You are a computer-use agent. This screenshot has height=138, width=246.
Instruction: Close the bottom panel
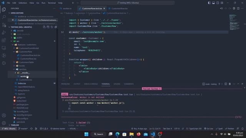(x=242, y=84)
